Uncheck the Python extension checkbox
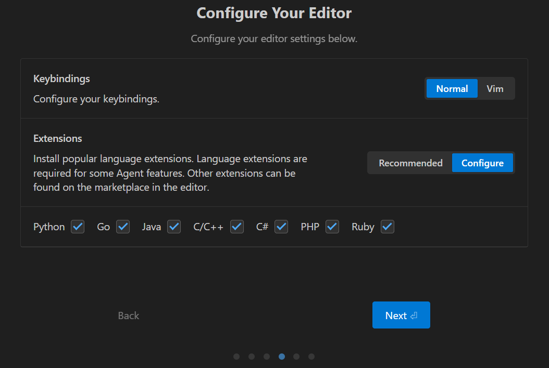Viewport: 549px width, 368px height. point(78,227)
